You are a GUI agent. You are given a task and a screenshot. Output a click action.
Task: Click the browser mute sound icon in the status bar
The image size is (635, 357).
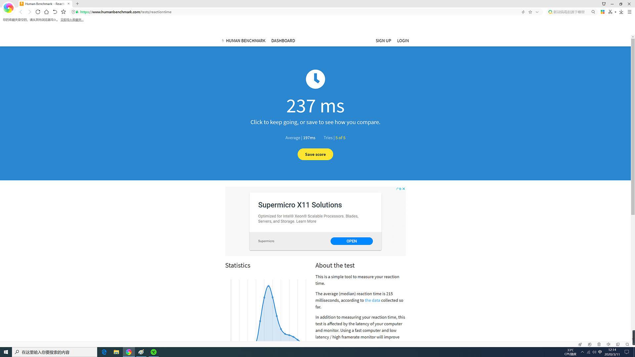(608, 344)
